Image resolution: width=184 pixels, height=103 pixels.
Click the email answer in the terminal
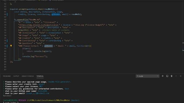click(x=38, y=93)
